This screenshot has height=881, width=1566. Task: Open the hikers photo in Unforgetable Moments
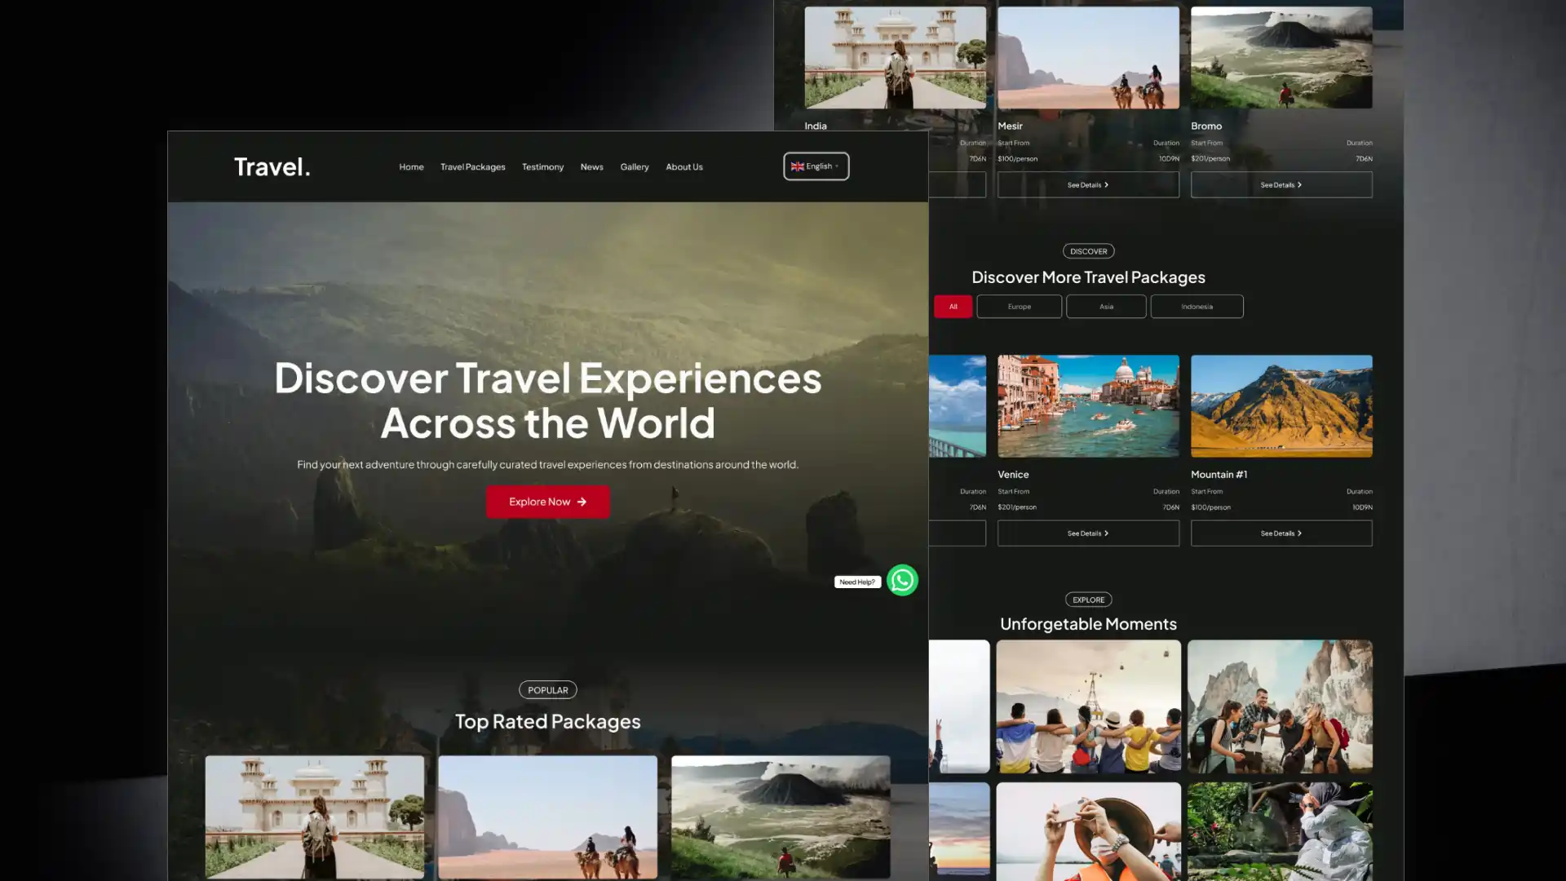point(1279,706)
